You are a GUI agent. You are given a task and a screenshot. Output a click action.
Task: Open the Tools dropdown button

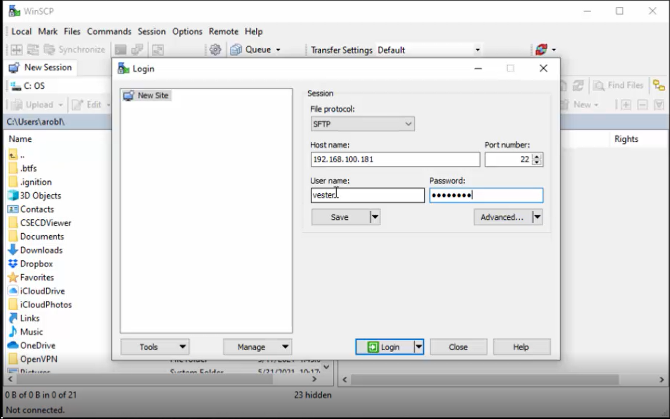tap(155, 347)
